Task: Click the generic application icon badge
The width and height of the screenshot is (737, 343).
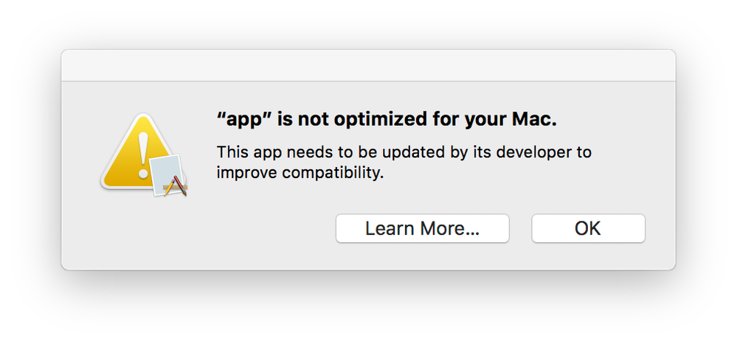Action: click(168, 175)
